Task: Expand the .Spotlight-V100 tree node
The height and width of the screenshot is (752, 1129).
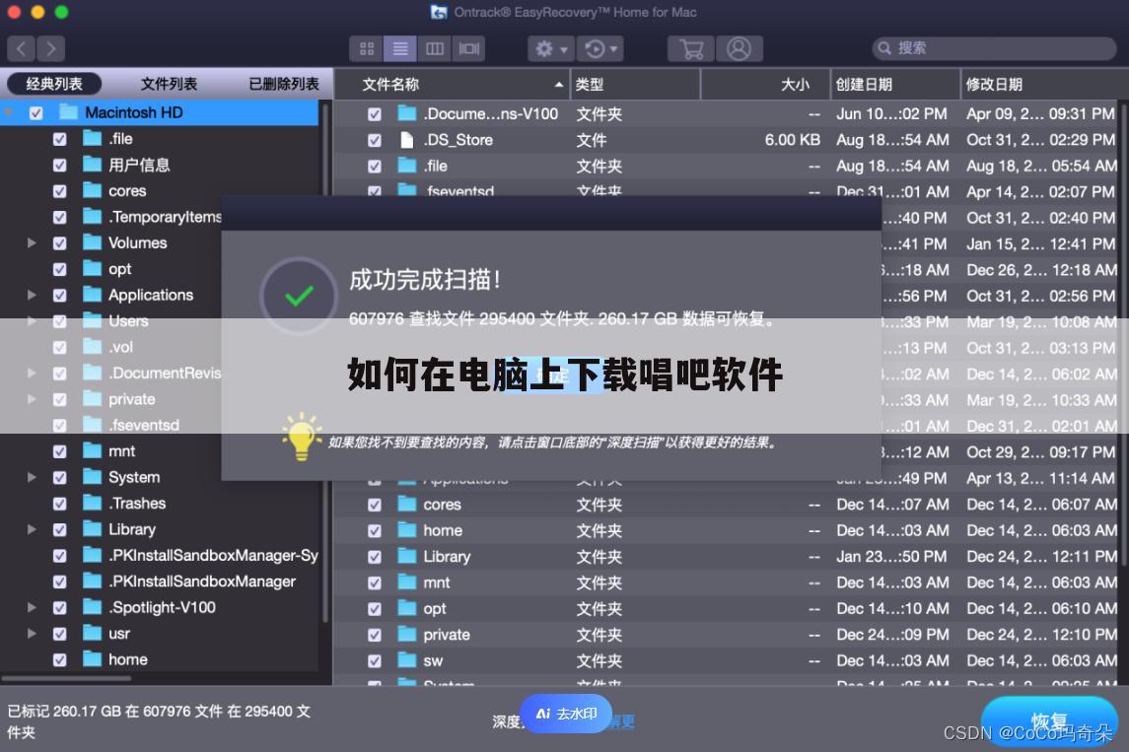Action: (x=32, y=607)
